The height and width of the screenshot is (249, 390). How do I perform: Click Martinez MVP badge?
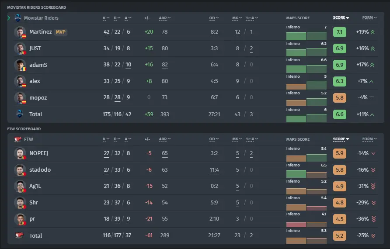point(60,32)
